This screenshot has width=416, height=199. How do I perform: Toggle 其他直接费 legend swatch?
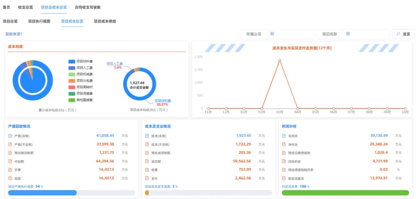pyautogui.click(x=72, y=100)
